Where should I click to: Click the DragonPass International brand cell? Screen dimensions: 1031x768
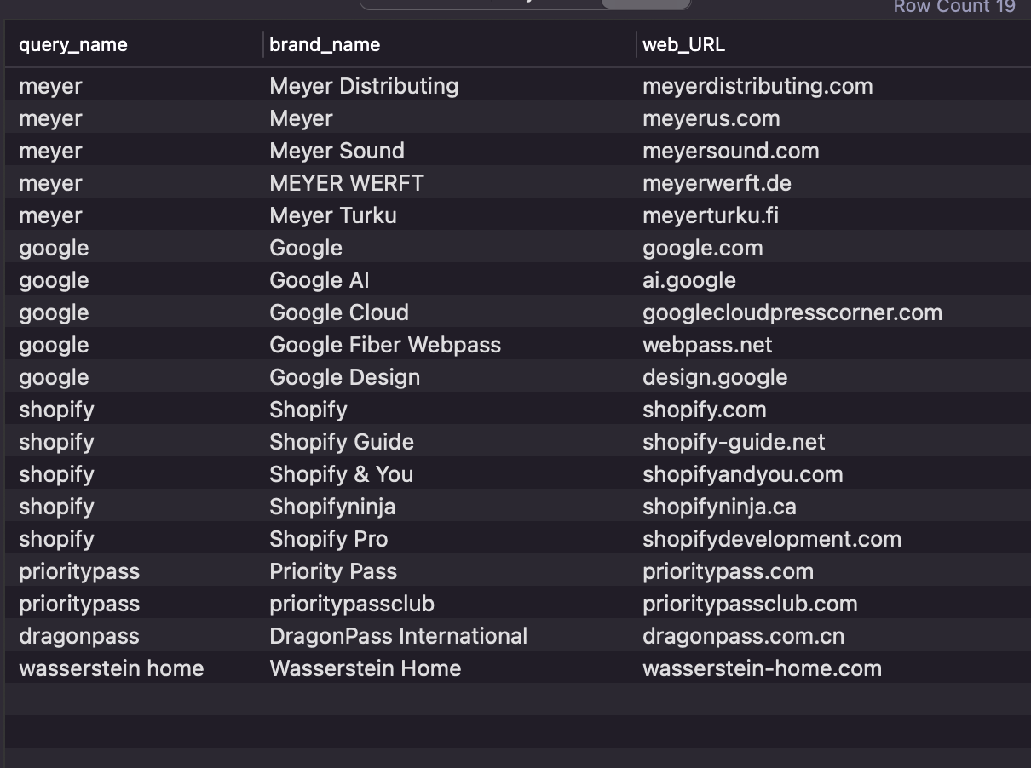(x=398, y=636)
